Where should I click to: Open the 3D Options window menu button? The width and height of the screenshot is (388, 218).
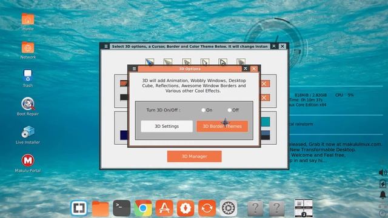[134, 69]
